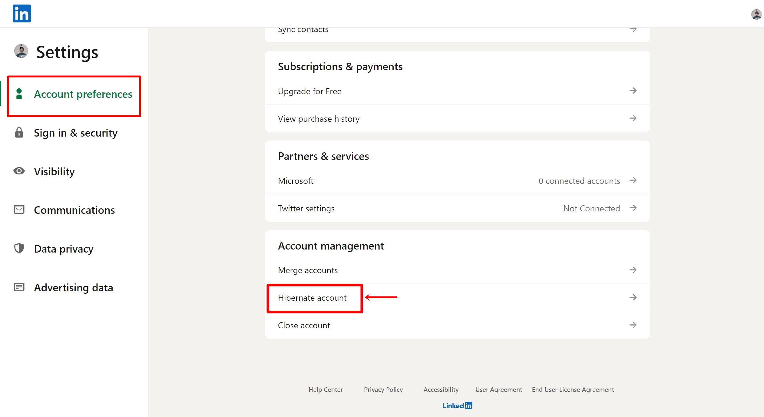The image size is (764, 417).
Task: Expand the View purchase history arrow
Action: (x=633, y=118)
